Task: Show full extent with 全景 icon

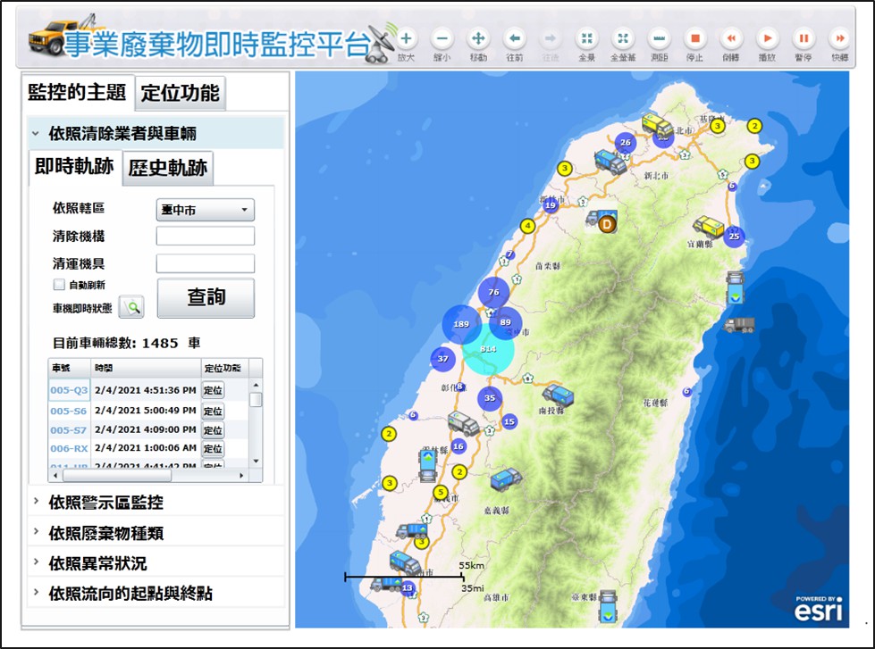Action: pyautogui.click(x=586, y=38)
